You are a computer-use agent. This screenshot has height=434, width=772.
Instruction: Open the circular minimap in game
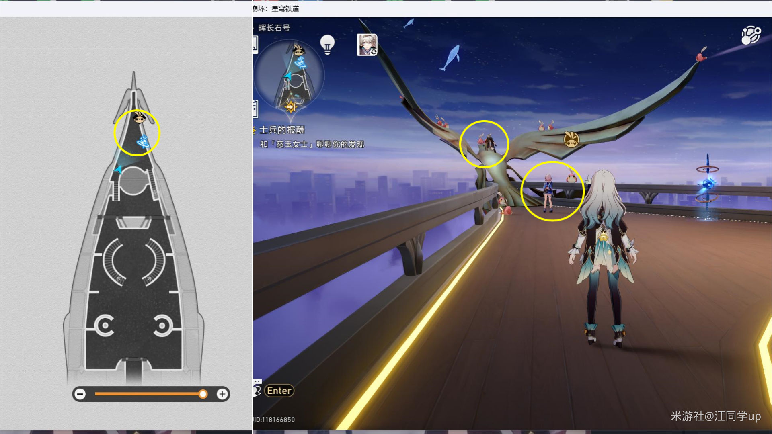point(289,74)
